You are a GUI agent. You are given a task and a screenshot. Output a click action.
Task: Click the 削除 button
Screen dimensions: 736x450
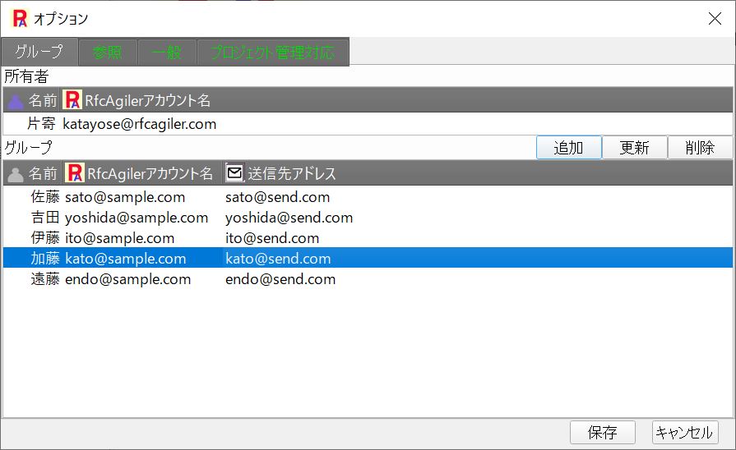point(700,148)
